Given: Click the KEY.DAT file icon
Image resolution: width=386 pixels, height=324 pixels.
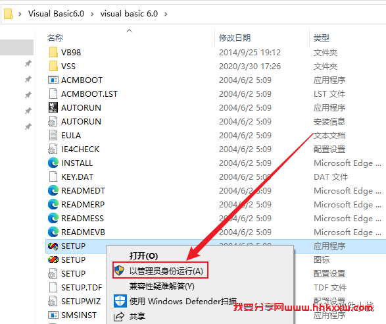Looking at the screenshot, I should pyautogui.click(x=53, y=176).
